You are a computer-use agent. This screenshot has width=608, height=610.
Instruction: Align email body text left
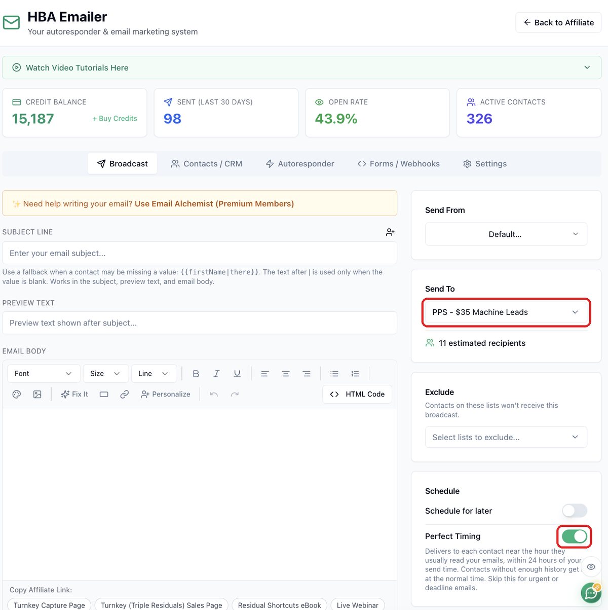click(x=265, y=374)
